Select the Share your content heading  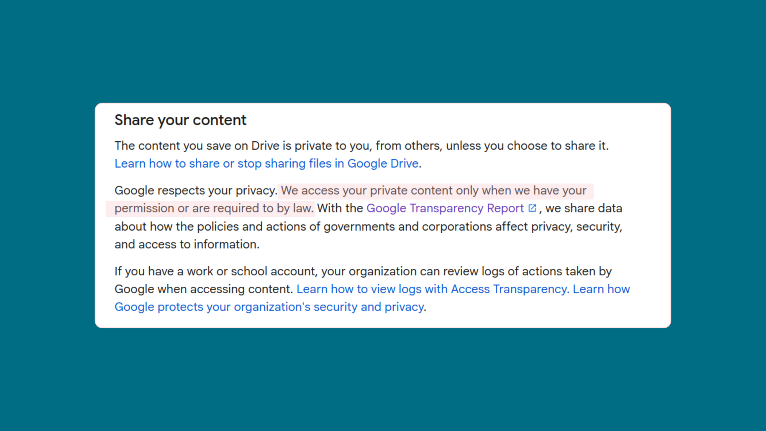point(180,120)
